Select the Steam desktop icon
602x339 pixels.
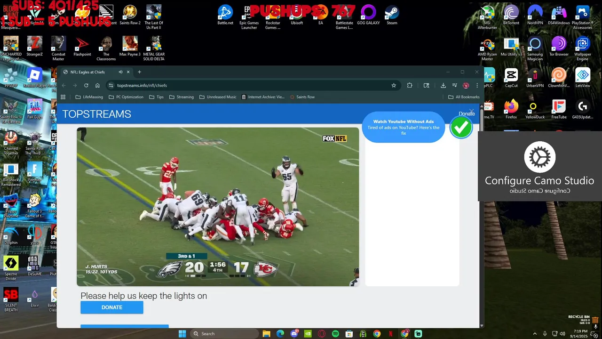pos(392,16)
